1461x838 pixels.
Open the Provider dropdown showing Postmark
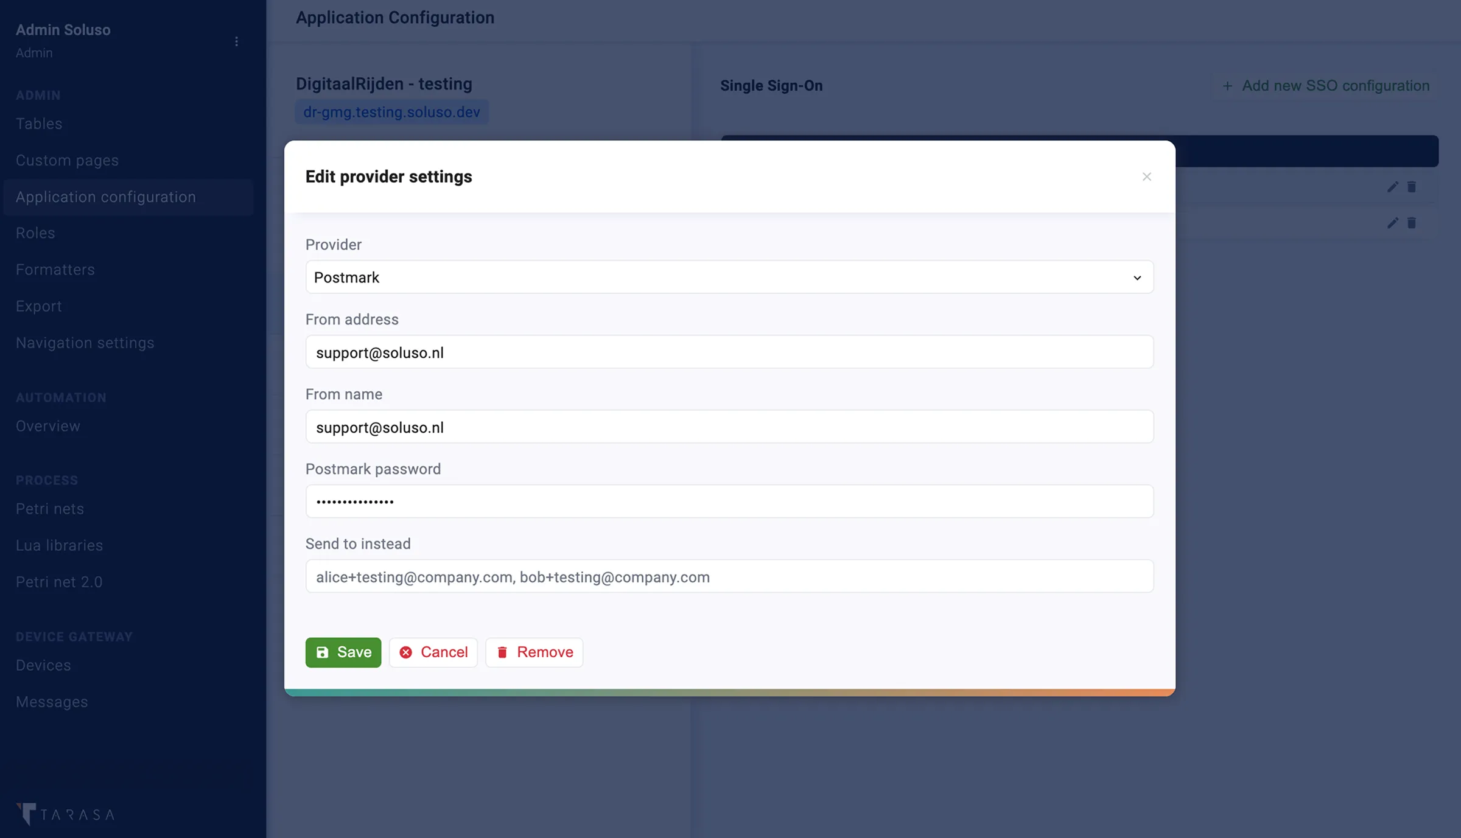coord(729,278)
